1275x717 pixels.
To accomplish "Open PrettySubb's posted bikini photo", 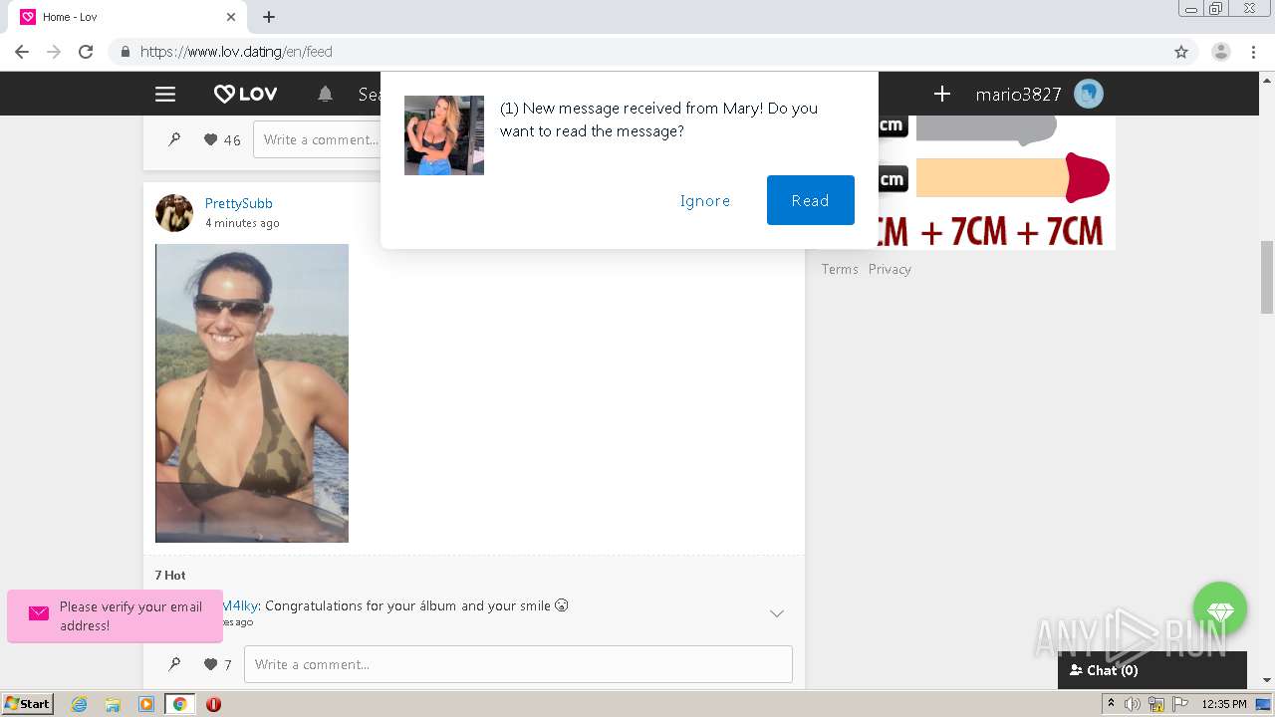I will click(252, 393).
